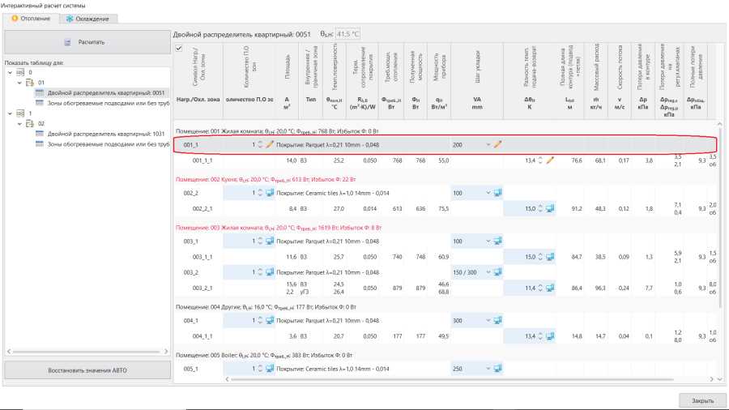This screenshot has height=410, width=729.
Task: Switch to the Охлаждение tab
Action: [87, 19]
